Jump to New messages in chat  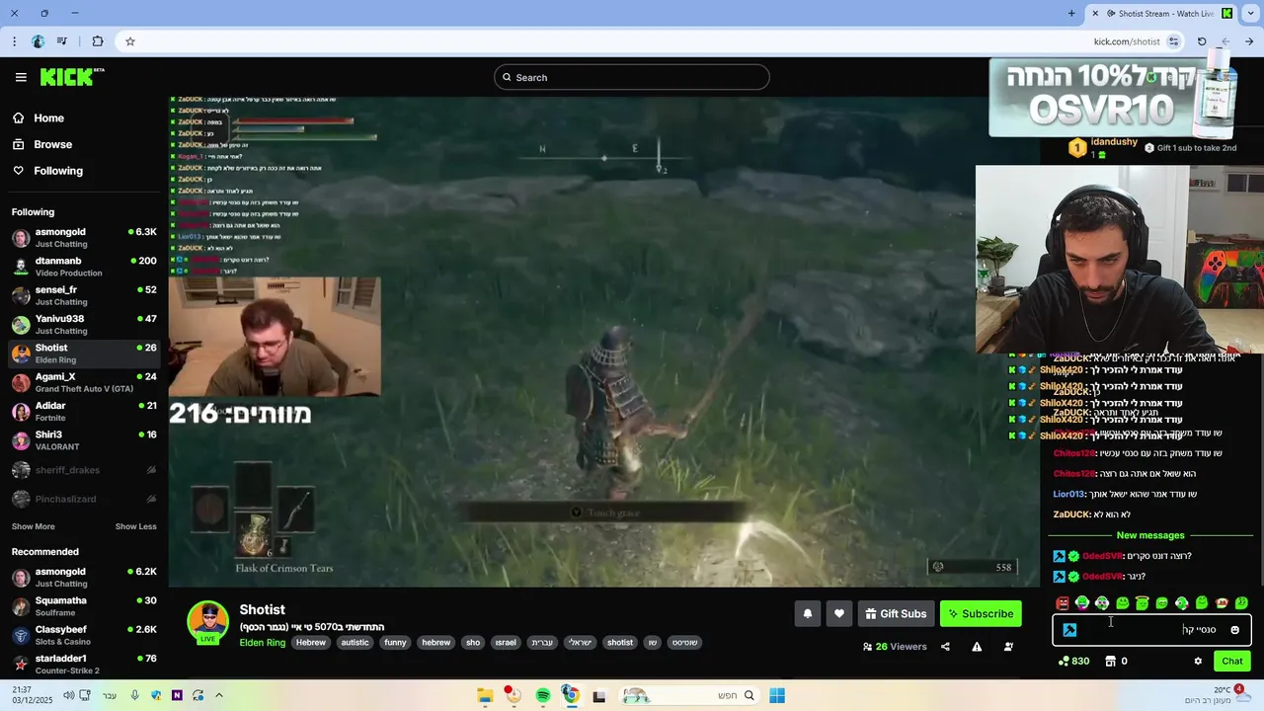tap(1150, 535)
